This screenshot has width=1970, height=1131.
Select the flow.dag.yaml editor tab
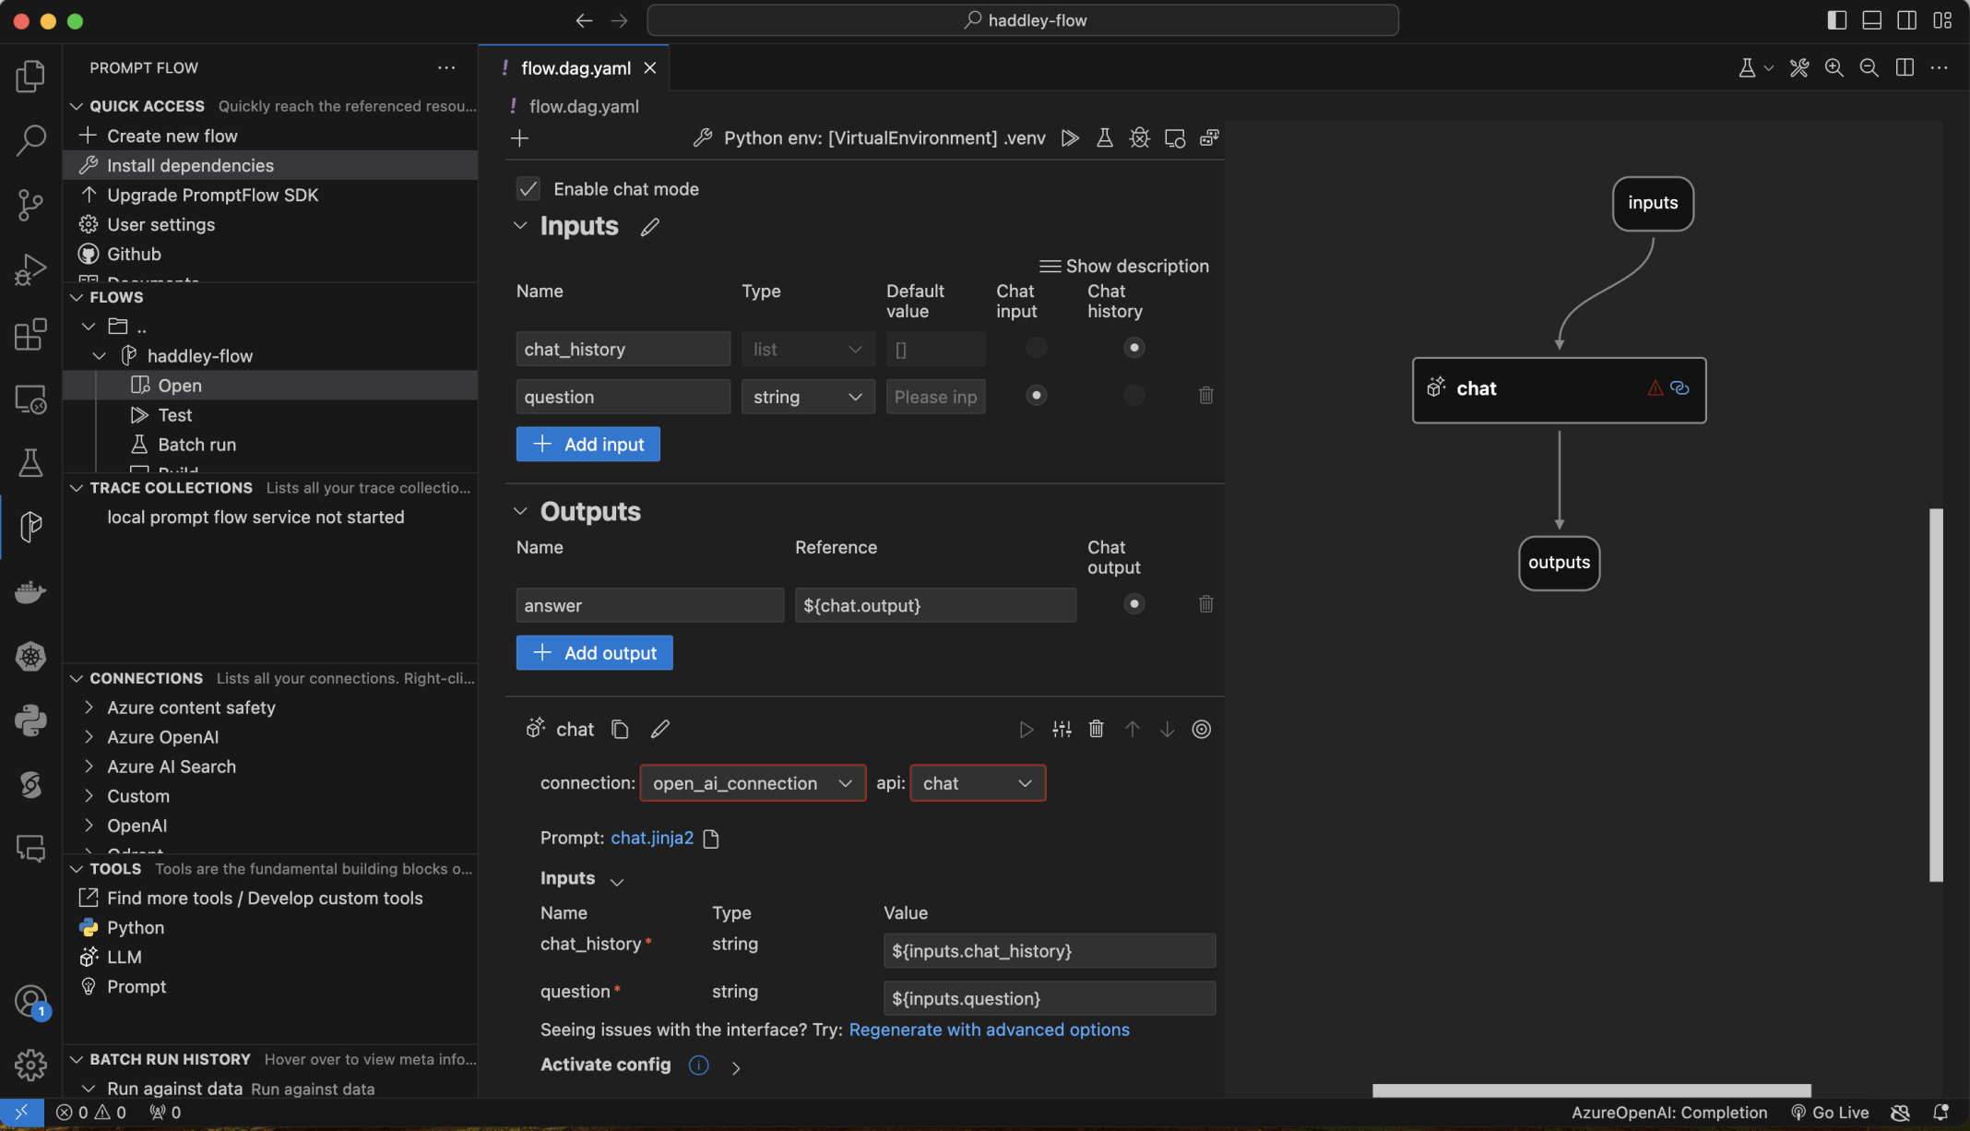point(576,68)
